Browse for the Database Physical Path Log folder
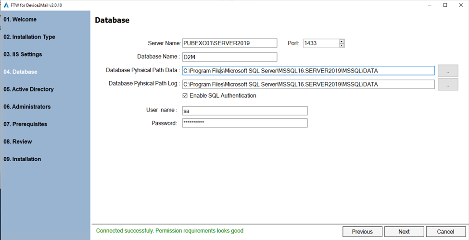469x240 pixels. pos(447,85)
